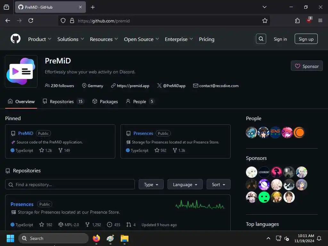Go back with the browser back arrow

tap(8, 21)
